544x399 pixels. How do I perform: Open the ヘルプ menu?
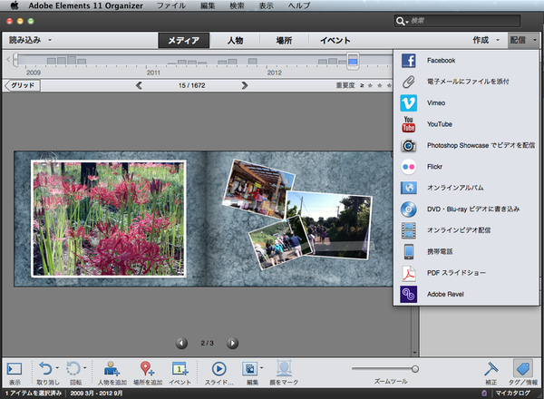(298, 5)
